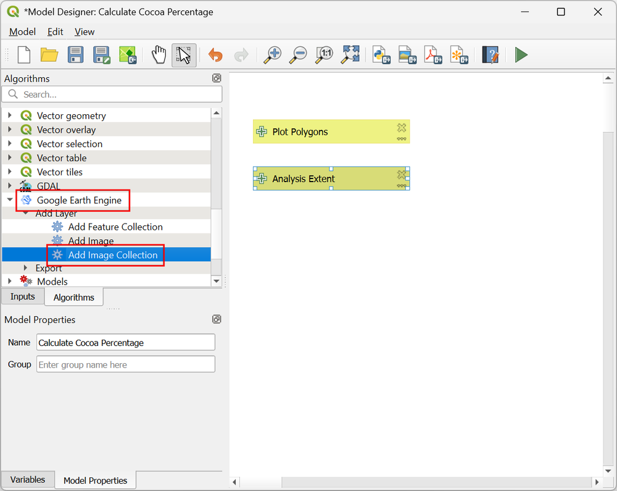The width and height of the screenshot is (617, 491).
Task: Select the Plot Polygons input box
Action: coord(331,132)
